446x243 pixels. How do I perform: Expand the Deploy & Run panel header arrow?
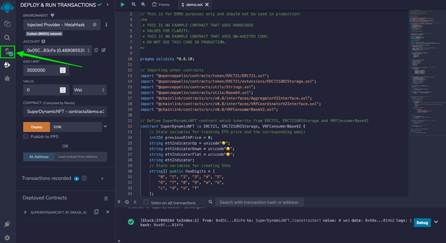(x=108, y=5)
